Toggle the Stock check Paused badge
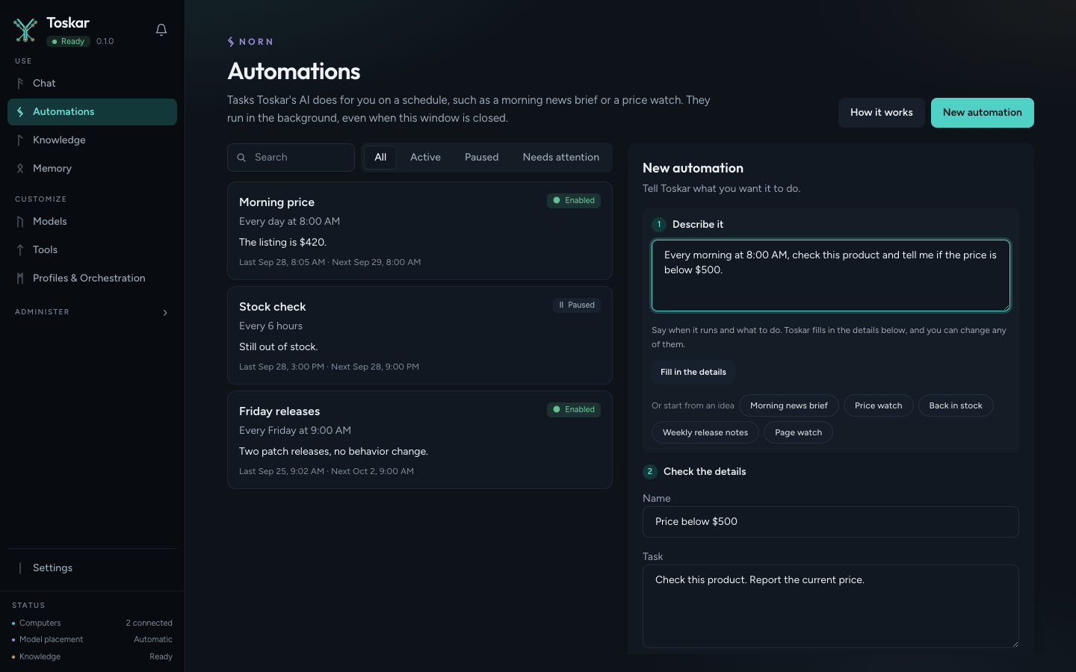This screenshot has width=1076, height=672. [577, 305]
